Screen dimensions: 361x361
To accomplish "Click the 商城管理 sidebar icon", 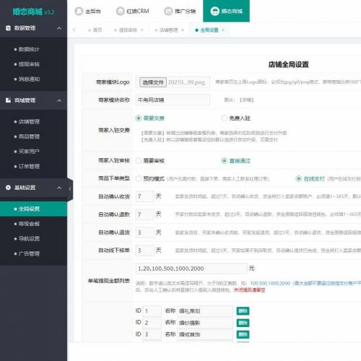I will click(8, 100).
